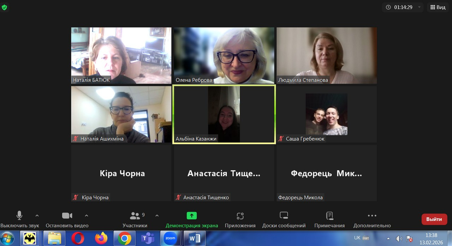Open Доски сообщений whiteboards
Image resolution: width=452 pixels, height=246 pixels.
coord(284,219)
